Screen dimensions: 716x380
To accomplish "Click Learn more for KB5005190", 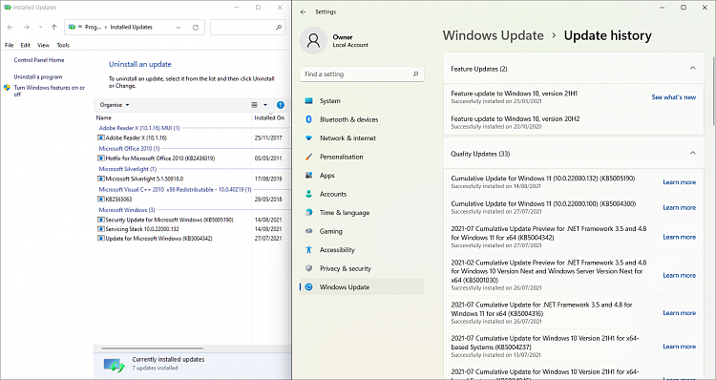I will (x=680, y=182).
